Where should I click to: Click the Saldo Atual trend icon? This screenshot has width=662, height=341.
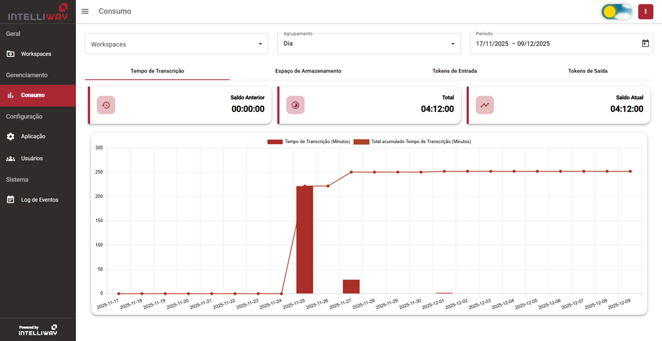coord(485,105)
